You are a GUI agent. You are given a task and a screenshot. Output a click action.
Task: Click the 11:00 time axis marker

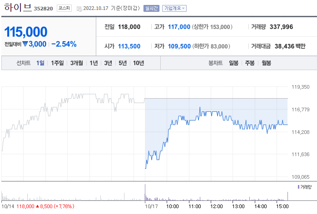tap(195, 206)
